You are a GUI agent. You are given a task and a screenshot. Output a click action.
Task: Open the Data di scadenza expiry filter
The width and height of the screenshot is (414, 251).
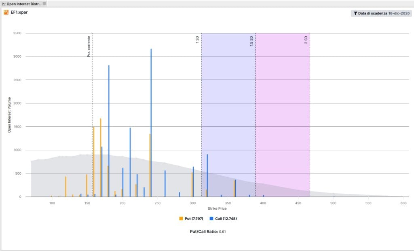381,13
